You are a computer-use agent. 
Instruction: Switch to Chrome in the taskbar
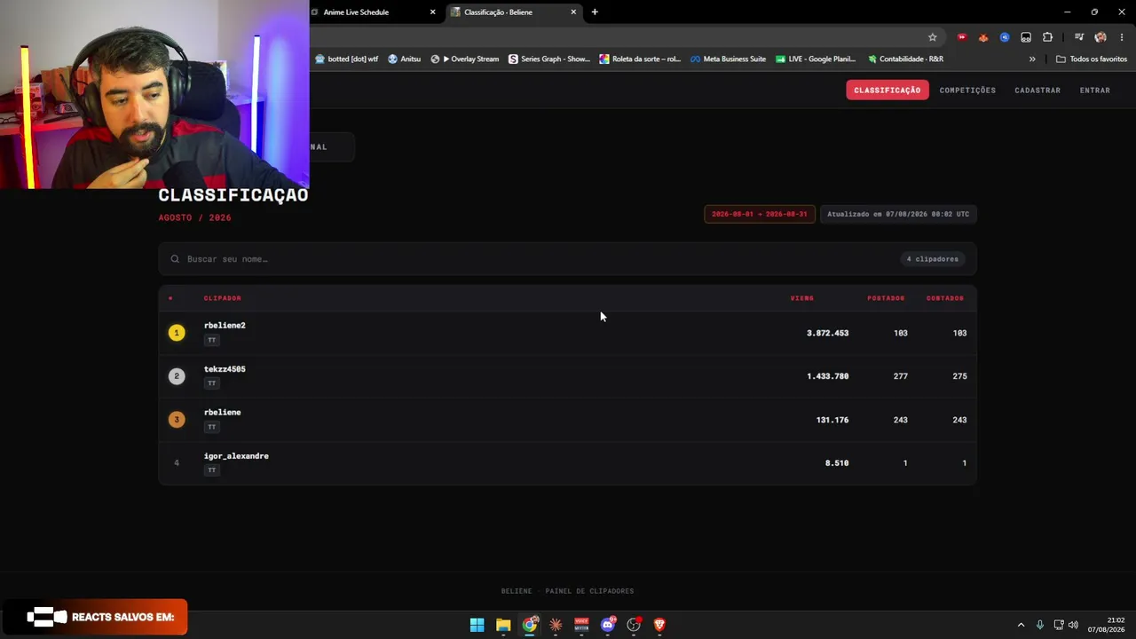pos(530,625)
